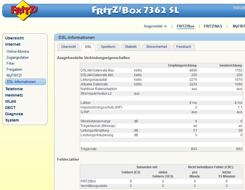Image resolution: width=245 pixels, height=190 pixels.
Task: Expand the Heimnetz menu section
Action: tap(14, 95)
